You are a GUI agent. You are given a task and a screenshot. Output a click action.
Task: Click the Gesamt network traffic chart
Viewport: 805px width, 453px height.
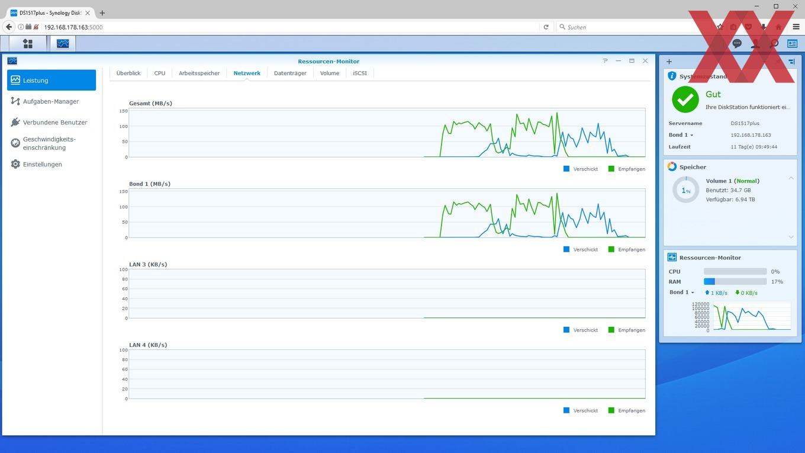(387, 133)
